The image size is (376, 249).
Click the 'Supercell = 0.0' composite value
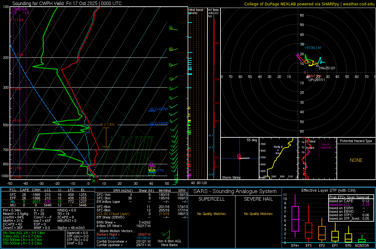(77, 233)
